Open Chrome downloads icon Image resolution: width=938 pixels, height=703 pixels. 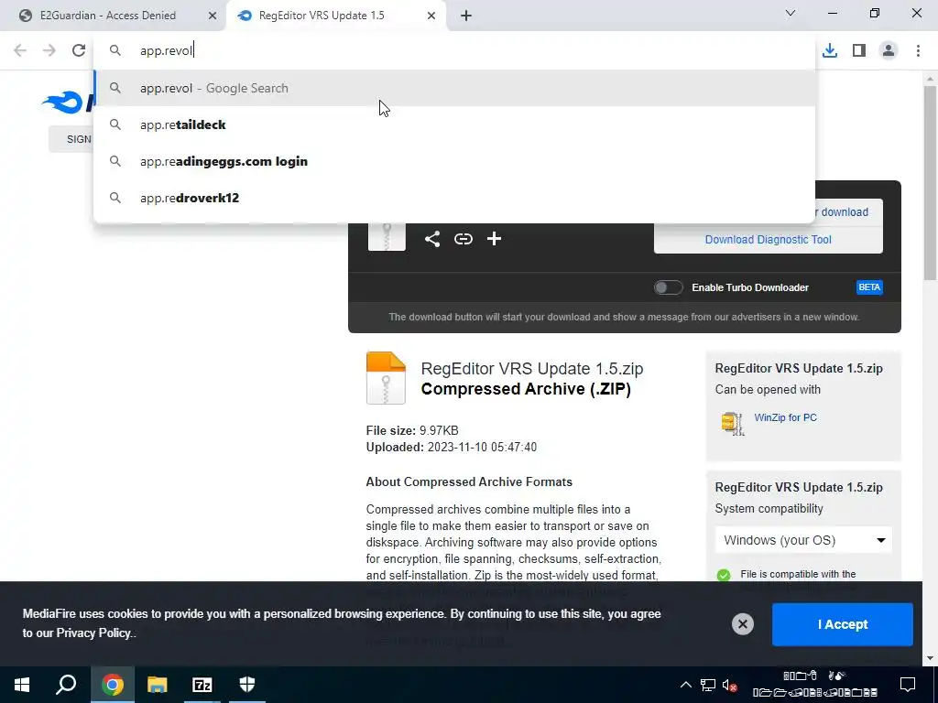point(830,50)
